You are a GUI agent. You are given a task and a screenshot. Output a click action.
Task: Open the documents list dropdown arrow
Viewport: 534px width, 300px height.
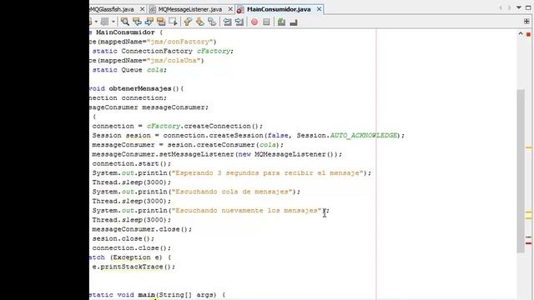[x=519, y=7]
